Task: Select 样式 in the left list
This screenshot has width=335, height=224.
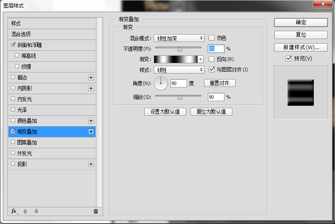Action: coord(52,24)
